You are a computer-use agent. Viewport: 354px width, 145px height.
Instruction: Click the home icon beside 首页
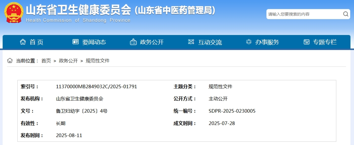[x=23, y=42]
